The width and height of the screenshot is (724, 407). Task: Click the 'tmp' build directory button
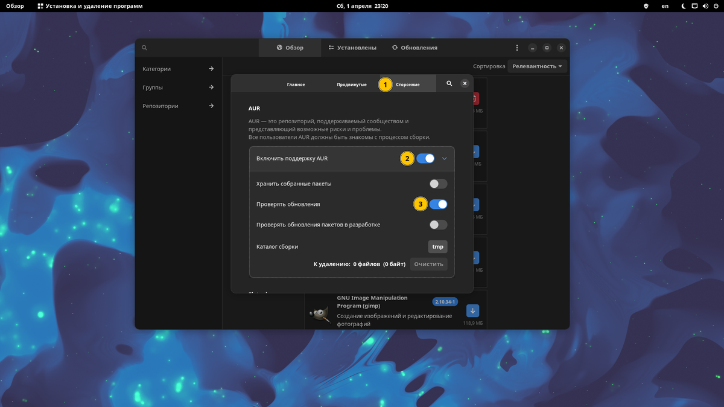tap(437, 246)
